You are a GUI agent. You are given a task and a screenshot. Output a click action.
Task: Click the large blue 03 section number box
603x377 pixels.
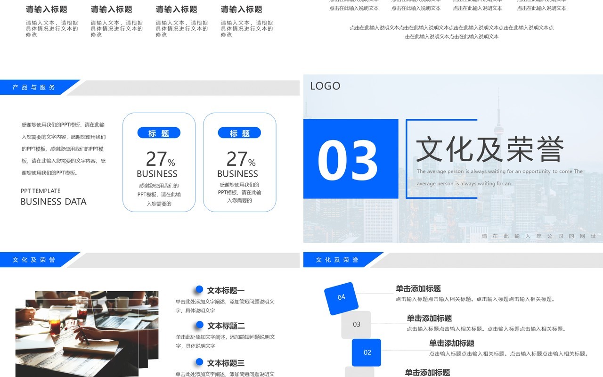tap(351, 159)
